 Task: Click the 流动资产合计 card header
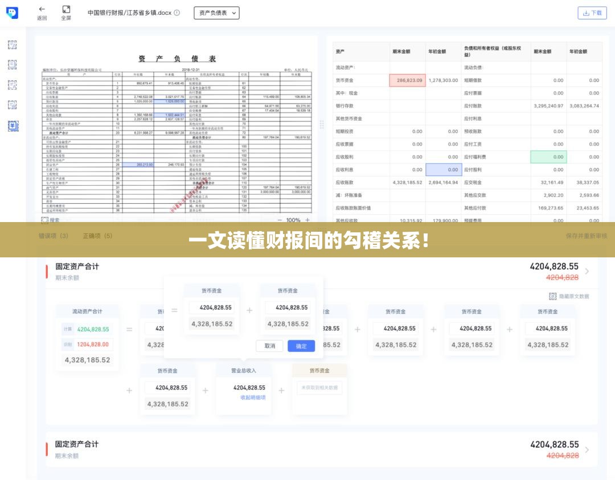[x=87, y=311]
